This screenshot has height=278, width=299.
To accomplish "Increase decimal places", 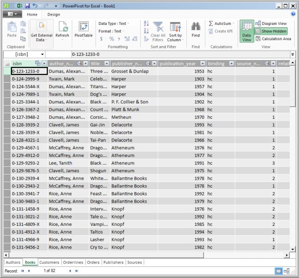I will coord(127,39).
